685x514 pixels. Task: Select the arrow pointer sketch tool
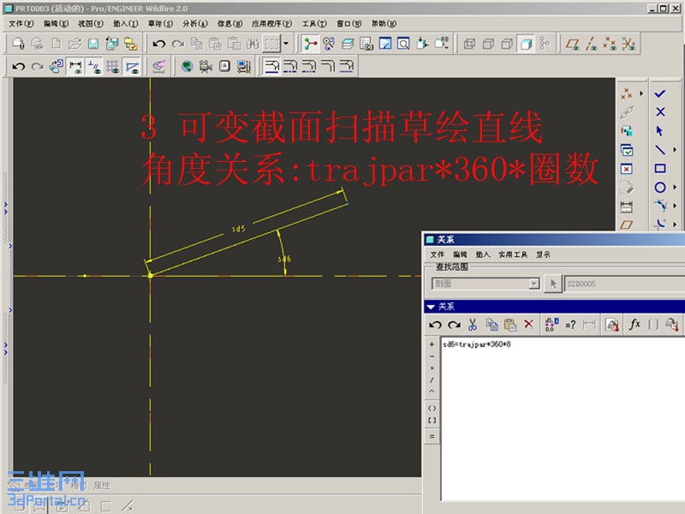point(659,131)
